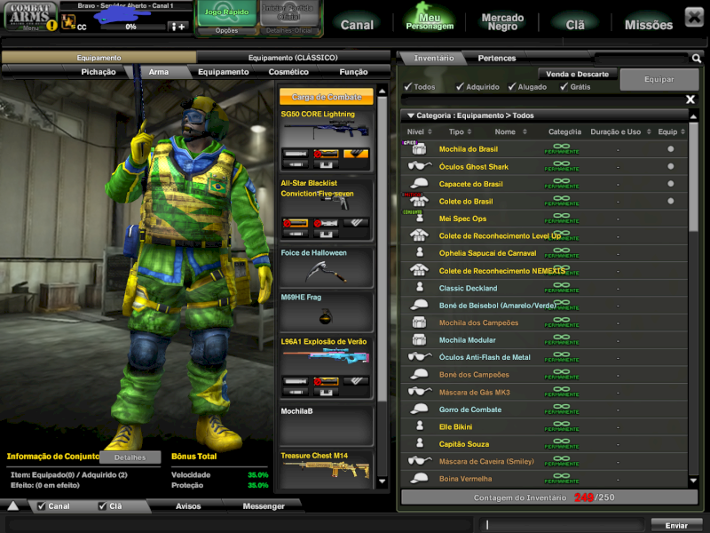
Task: Click the add friend plus icon
Action: 177,27
